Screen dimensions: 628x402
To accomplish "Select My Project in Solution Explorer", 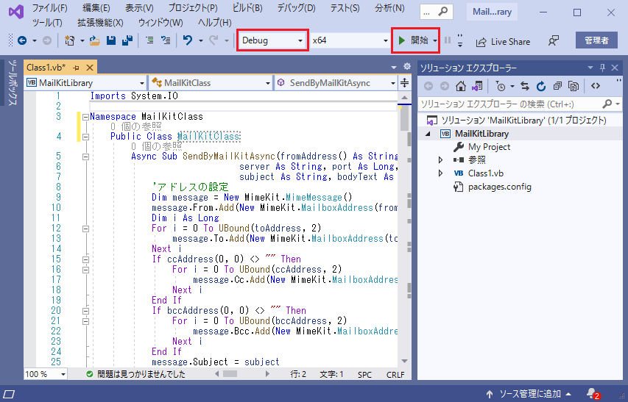I will pyautogui.click(x=489, y=147).
